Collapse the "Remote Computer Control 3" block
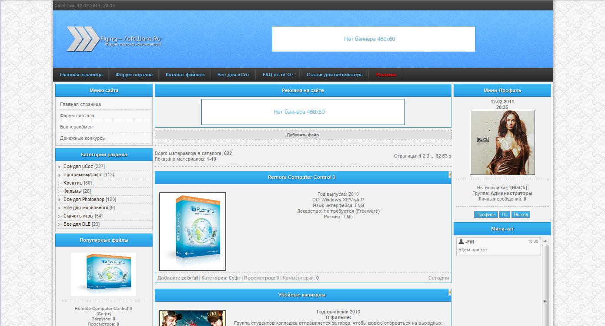 pyautogui.click(x=450, y=174)
